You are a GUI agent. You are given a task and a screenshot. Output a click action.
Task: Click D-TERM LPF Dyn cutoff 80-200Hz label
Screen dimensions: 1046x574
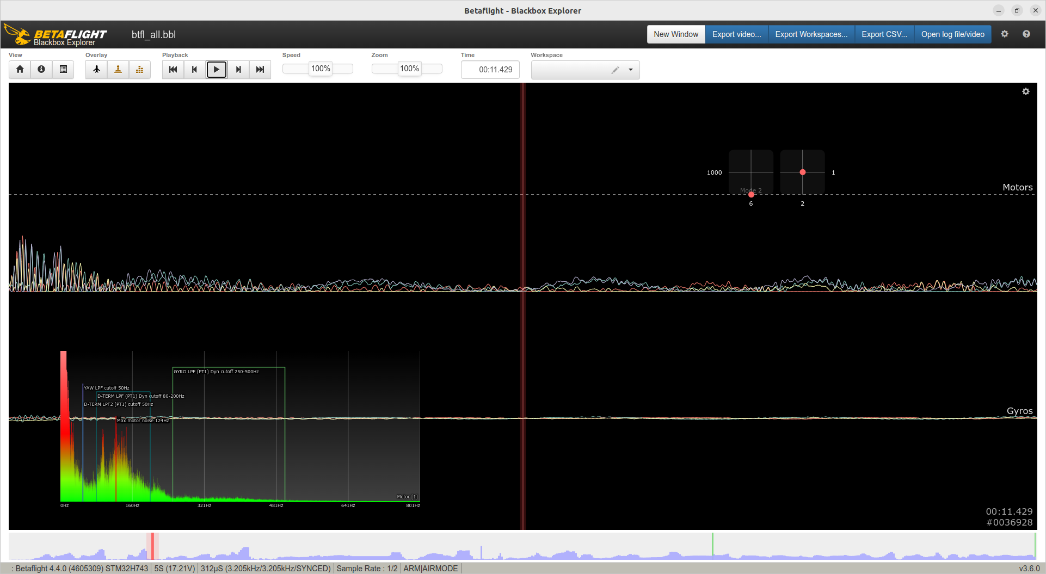coord(140,396)
